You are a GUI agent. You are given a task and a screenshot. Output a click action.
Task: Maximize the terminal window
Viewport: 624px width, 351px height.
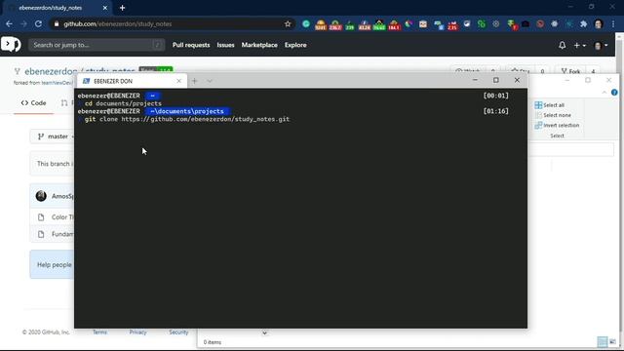(496, 80)
